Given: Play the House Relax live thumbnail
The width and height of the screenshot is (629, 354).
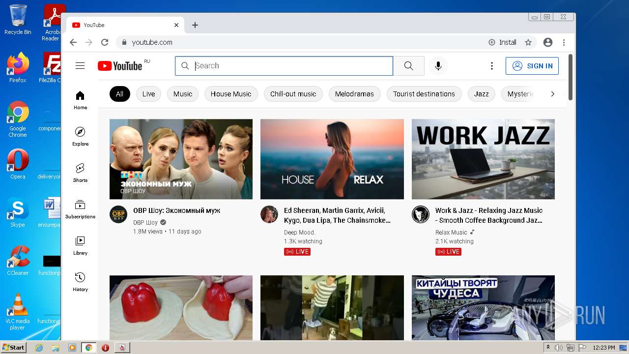Looking at the screenshot, I should [x=332, y=159].
